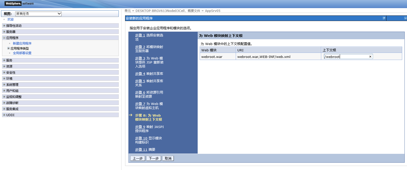The width and height of the screenshot is (407, 170).
Task: Go to 步骤 5 映射共享库关系
Action: (x=140, y=81)
